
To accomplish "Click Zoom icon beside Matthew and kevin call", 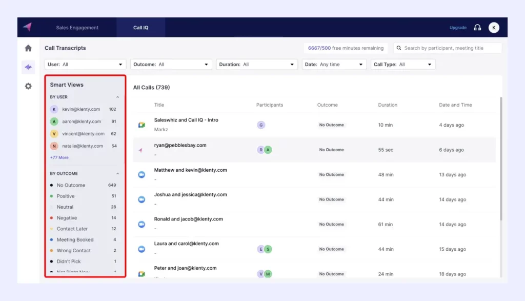I will pos(142,175).
